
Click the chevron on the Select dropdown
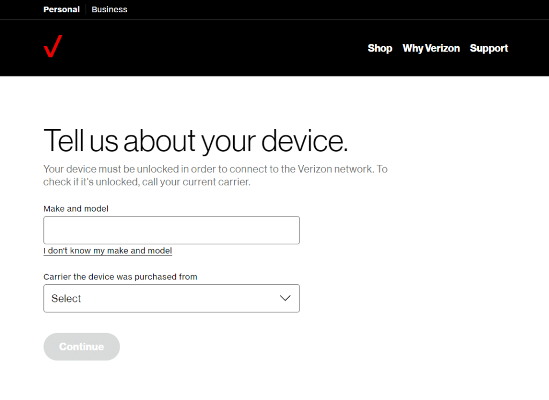(x=285, y=298)
